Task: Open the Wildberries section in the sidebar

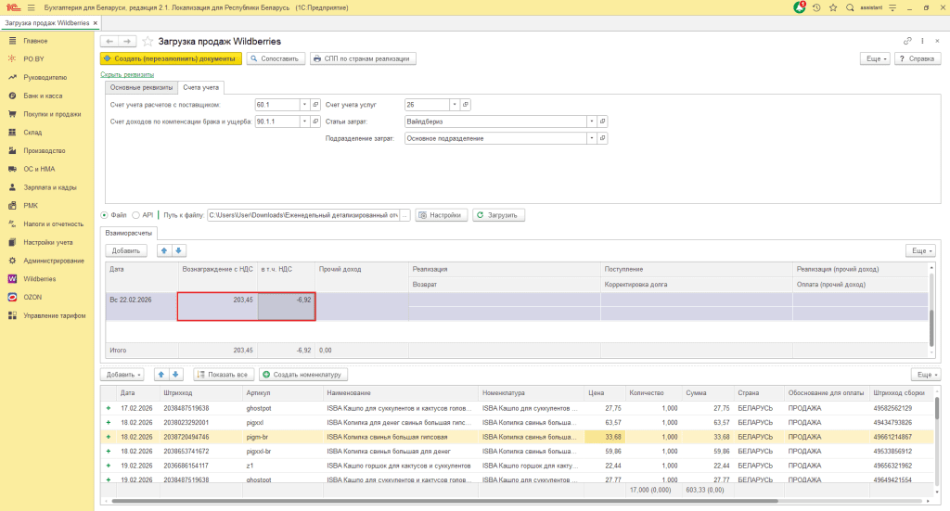Action: point(41,278)
